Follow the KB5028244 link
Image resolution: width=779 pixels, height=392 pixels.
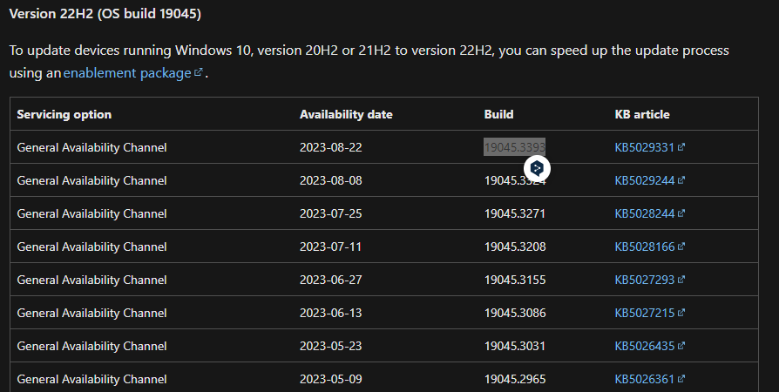(644, 213)
